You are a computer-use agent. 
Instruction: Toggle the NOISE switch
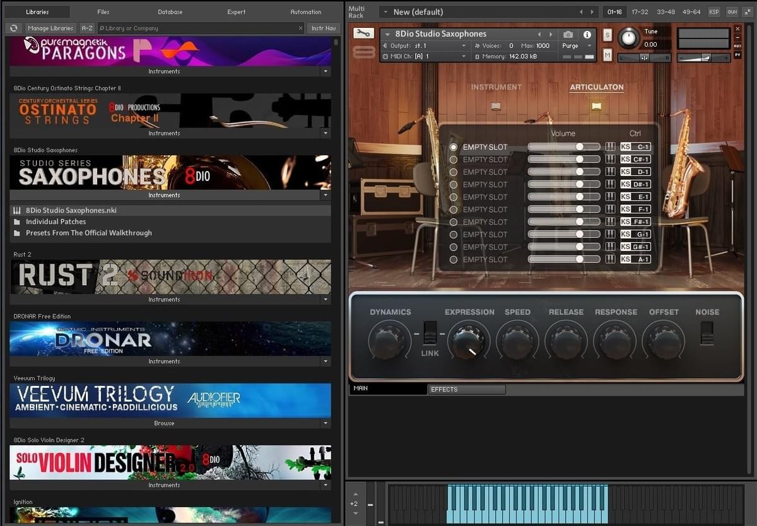click(x=707, y=333)
